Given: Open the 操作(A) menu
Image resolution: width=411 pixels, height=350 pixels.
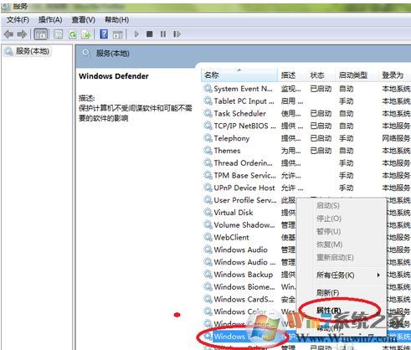Looking at the screenshot, I should tap(50, 20).
